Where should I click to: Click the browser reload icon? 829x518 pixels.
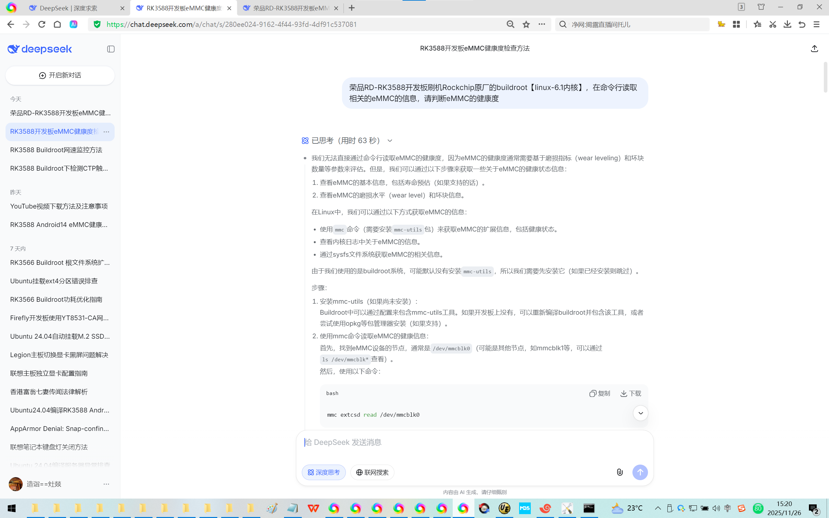pos(42,24)
